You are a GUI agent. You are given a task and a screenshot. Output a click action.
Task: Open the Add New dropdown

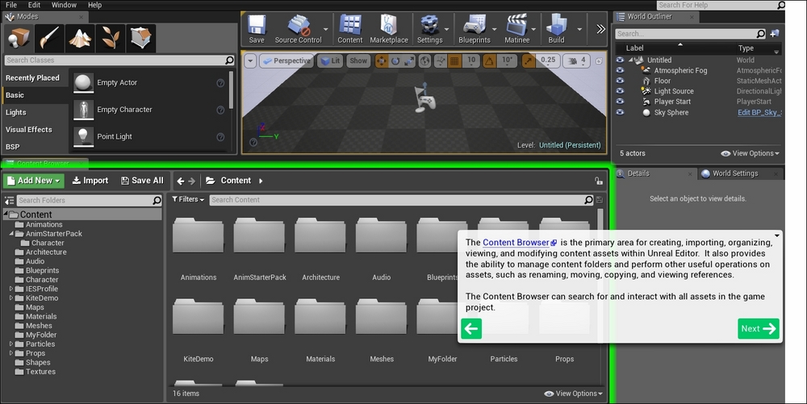click(x=34, y=181)
